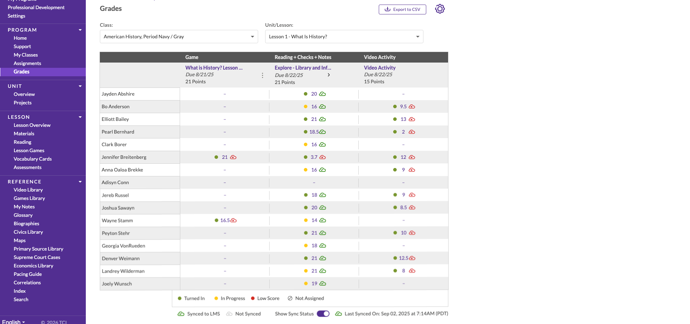Open Primary Source Library in the sidebar
The height and width of the screenshot is (324, 690).
(38, 249)
